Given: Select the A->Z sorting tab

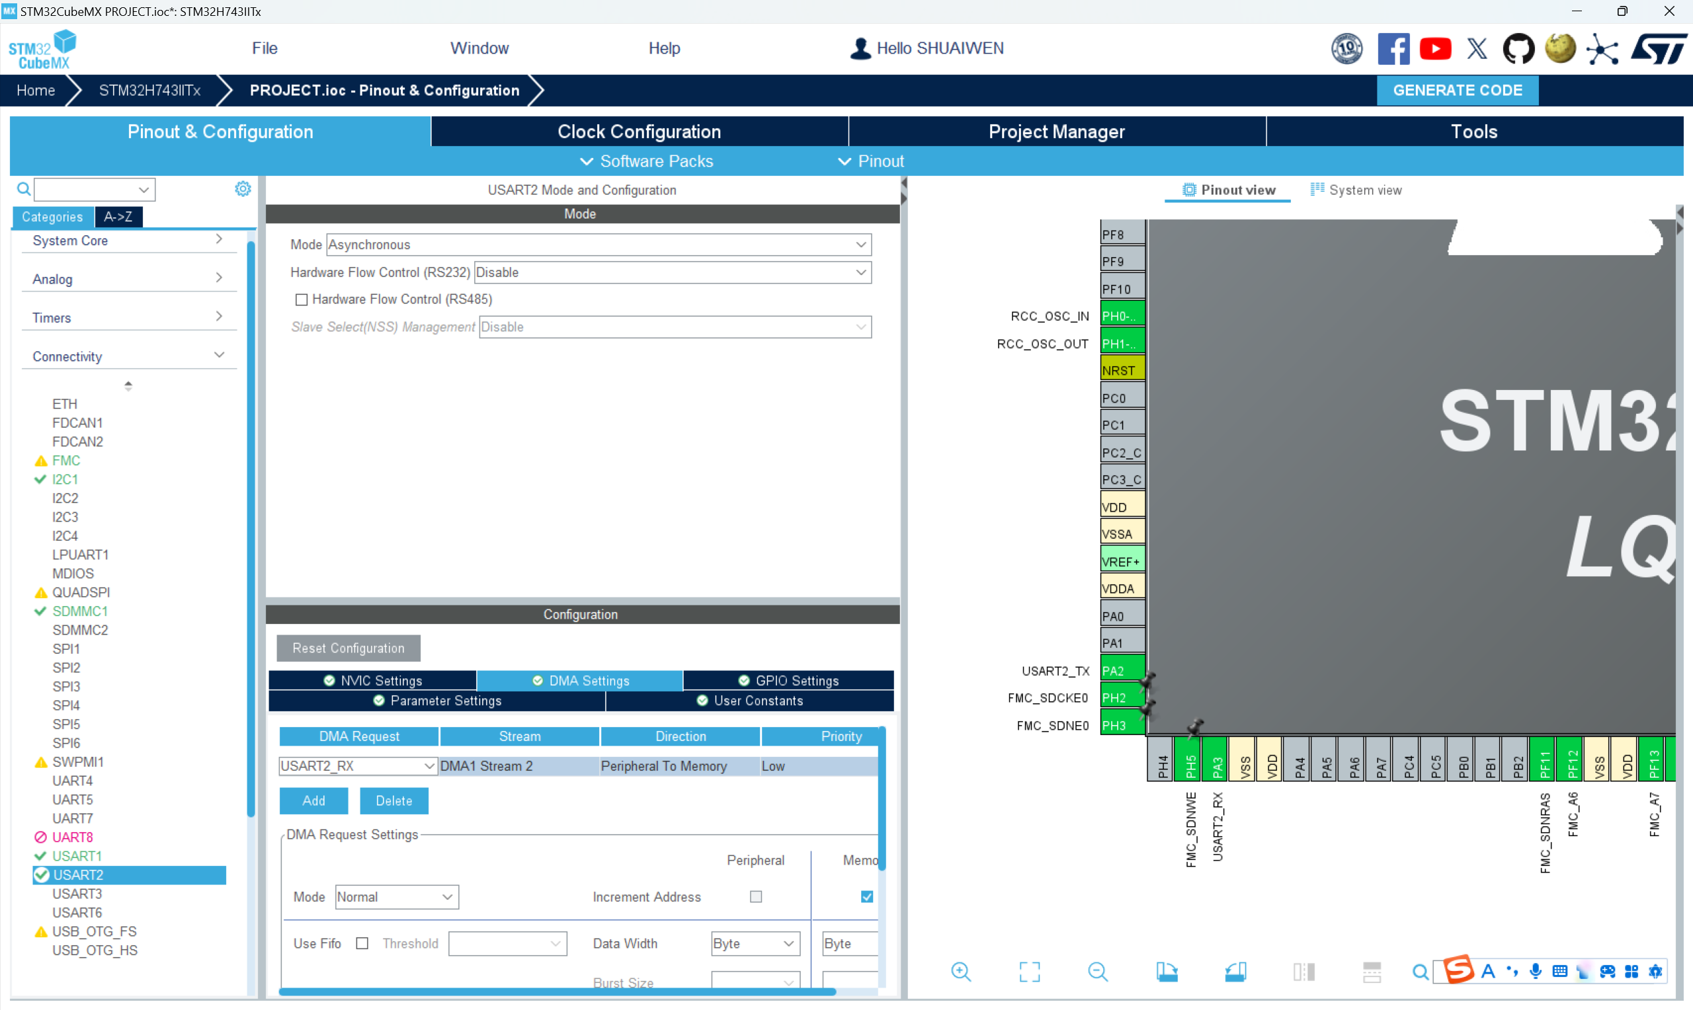Looking at the screenshot, I should pos(118,216).
